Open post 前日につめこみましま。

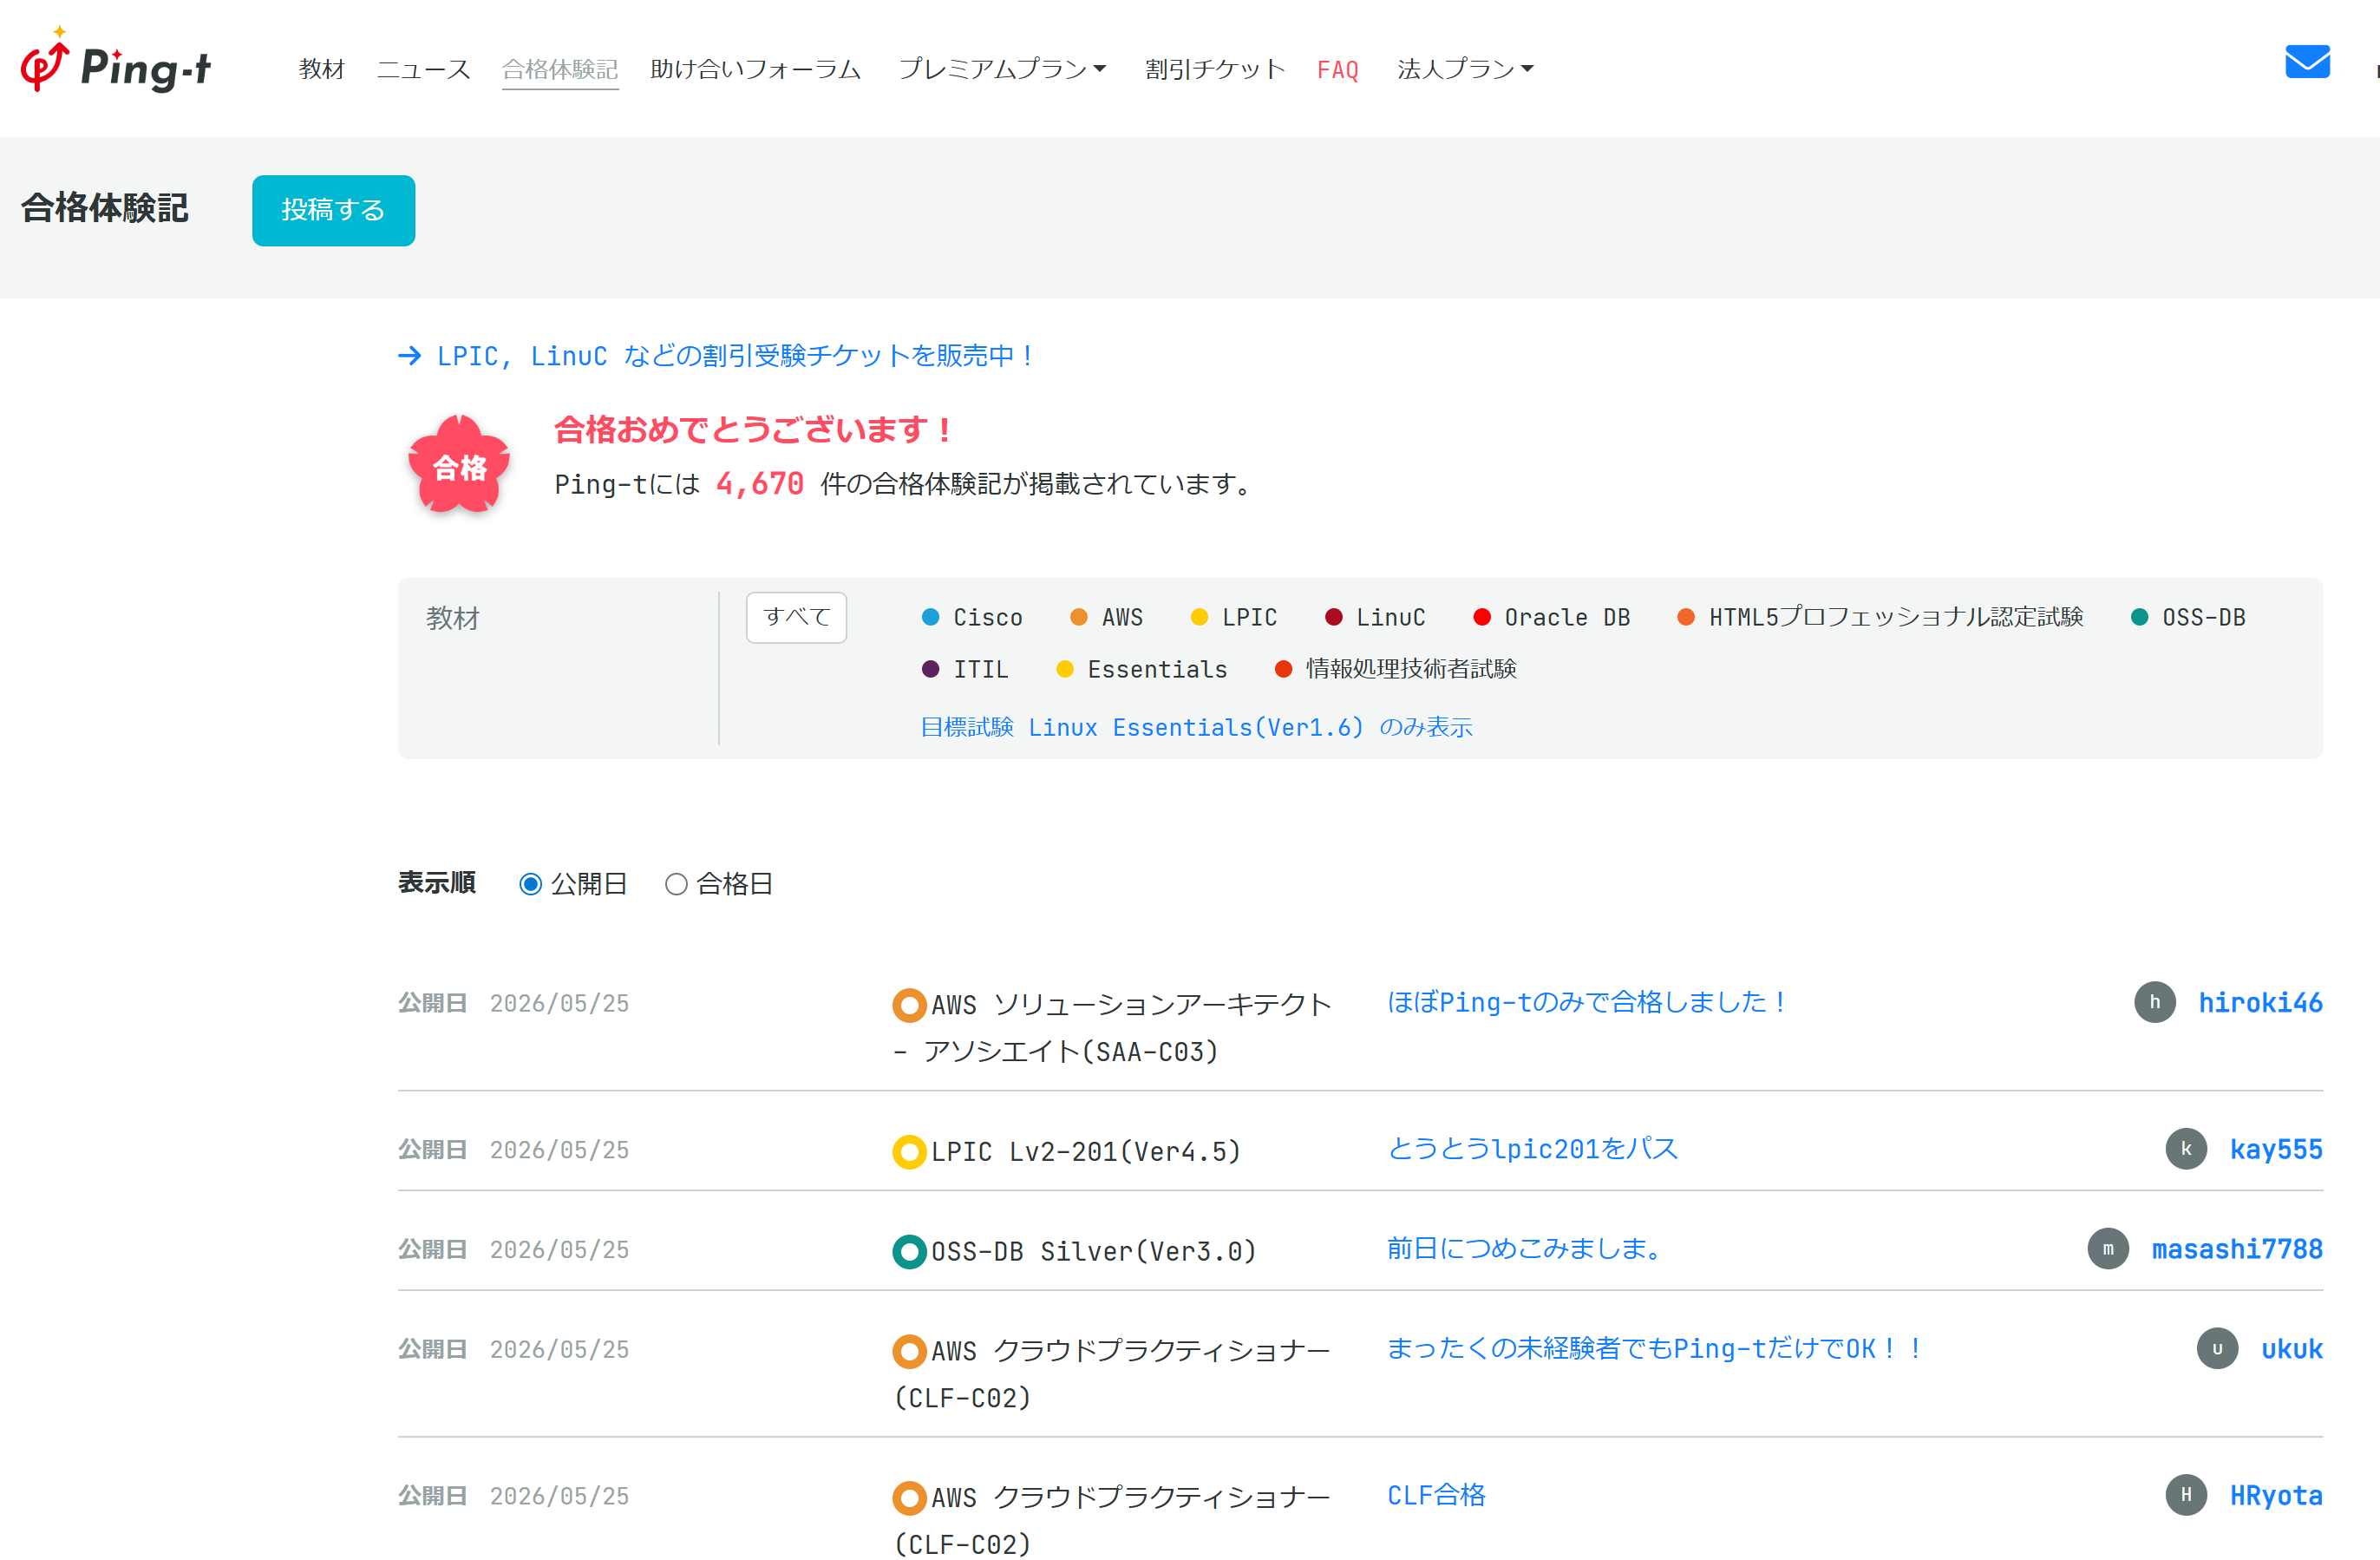1525,1249
